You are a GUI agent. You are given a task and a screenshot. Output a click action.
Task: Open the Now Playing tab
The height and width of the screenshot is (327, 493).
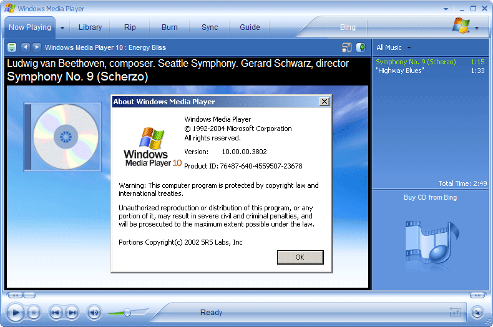30,27
